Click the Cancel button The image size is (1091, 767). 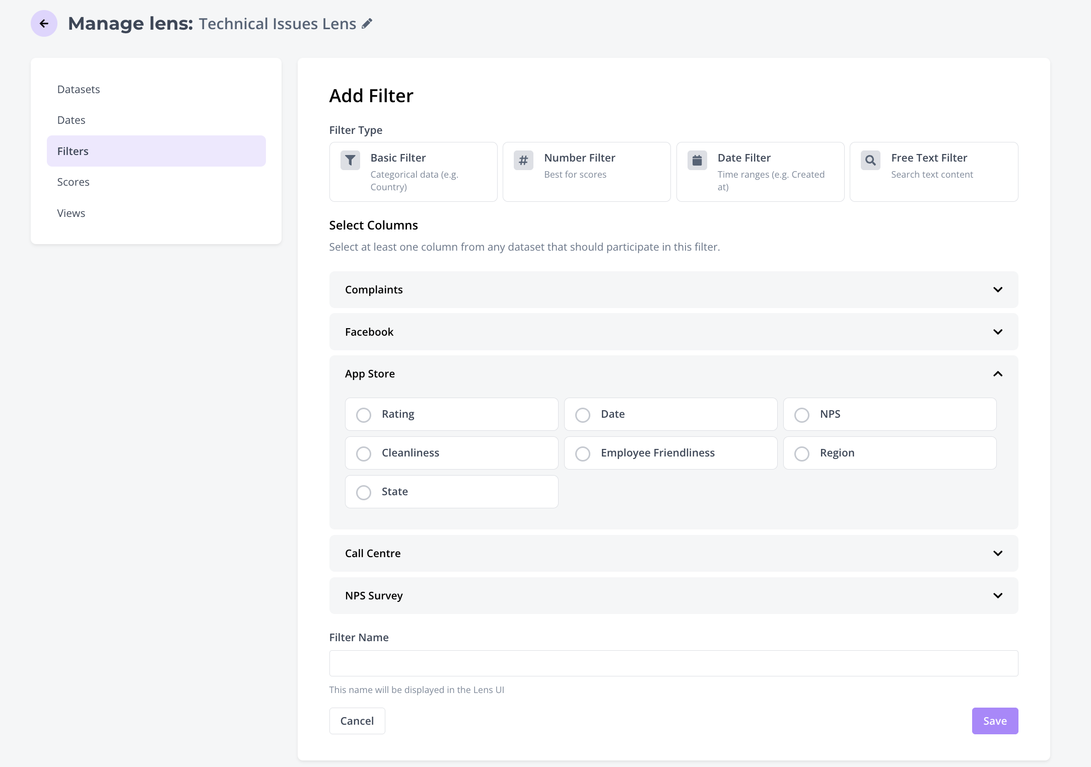(x=357, y=721)
